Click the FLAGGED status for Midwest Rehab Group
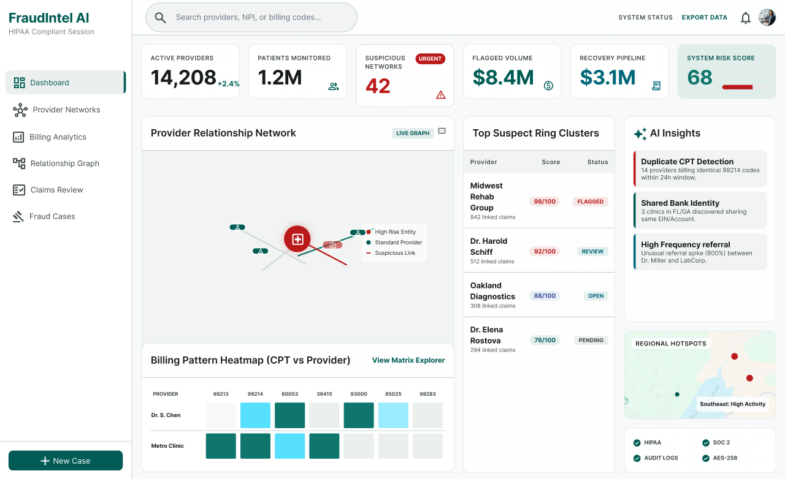 591,202
